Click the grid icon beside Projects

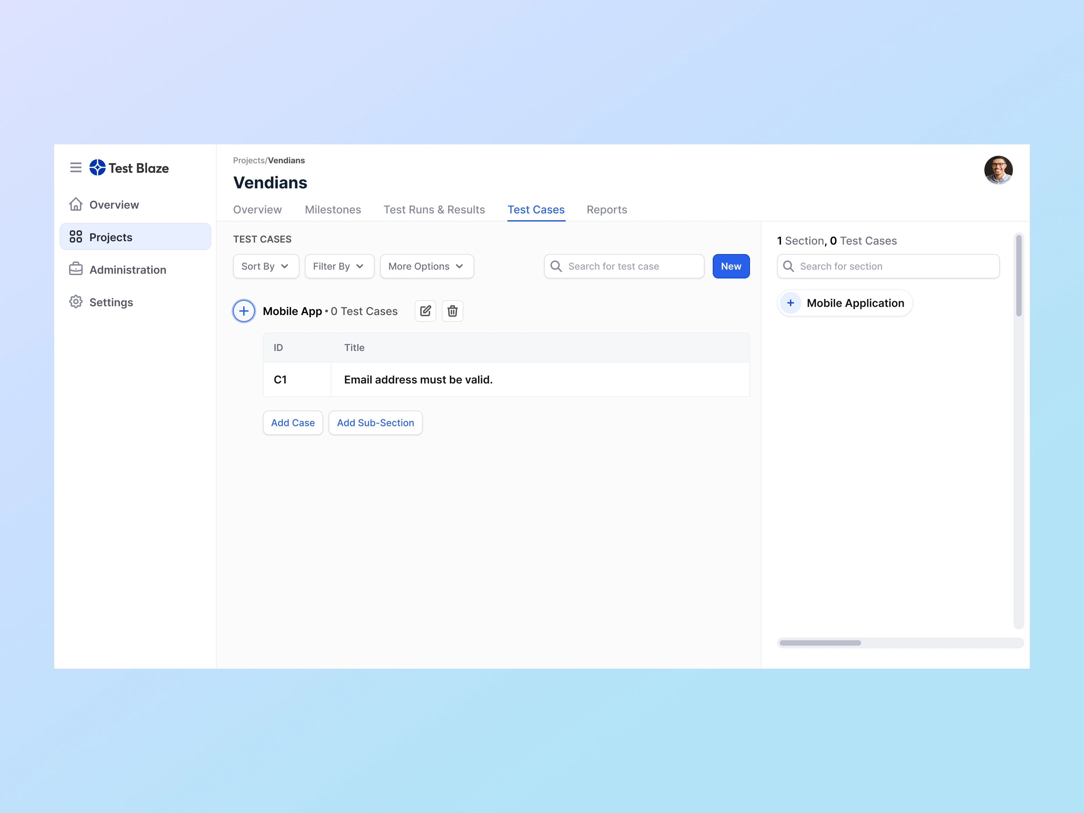tap(76, 237)
